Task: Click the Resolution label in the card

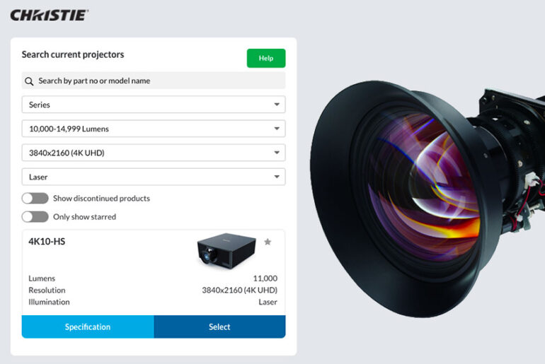Action: (47, 290)
